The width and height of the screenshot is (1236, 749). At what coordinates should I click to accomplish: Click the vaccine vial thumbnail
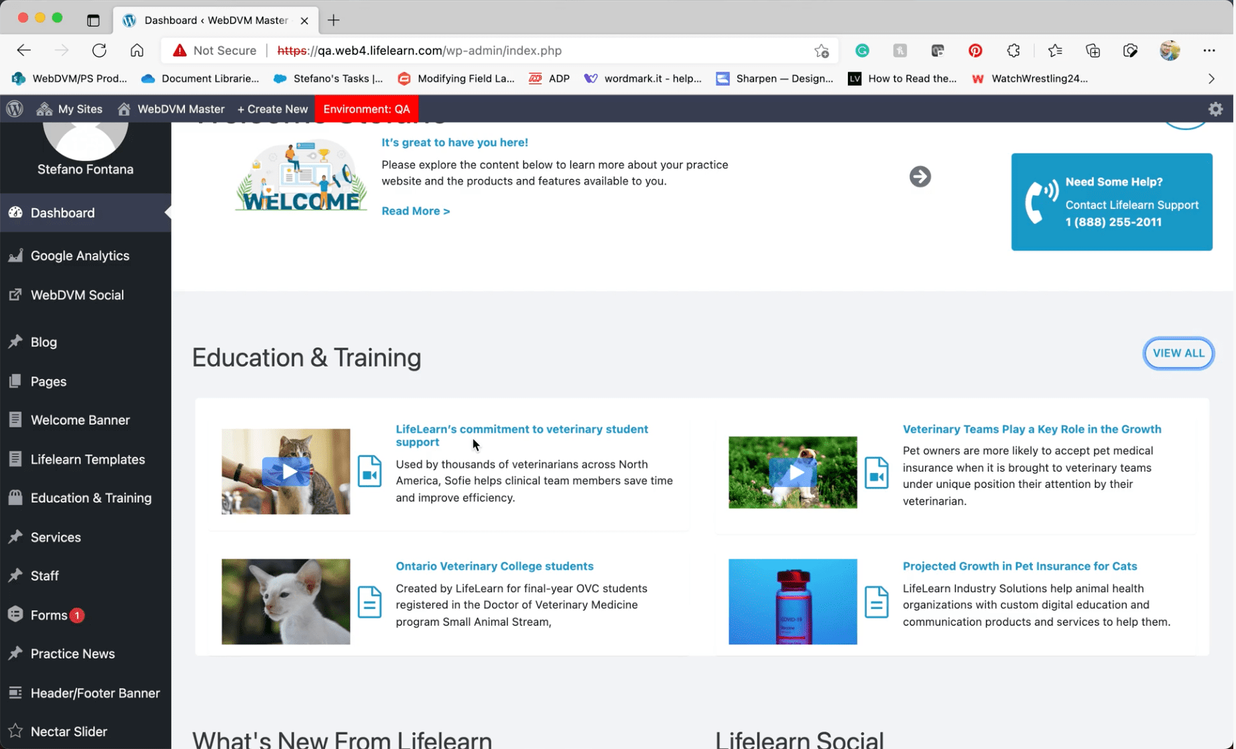792,602
